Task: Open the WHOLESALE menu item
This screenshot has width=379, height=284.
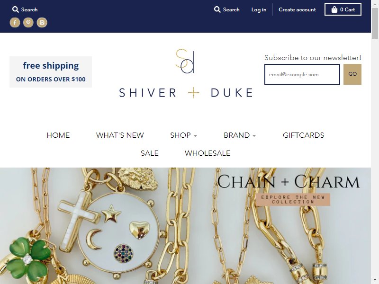Action: coord(208,153)
